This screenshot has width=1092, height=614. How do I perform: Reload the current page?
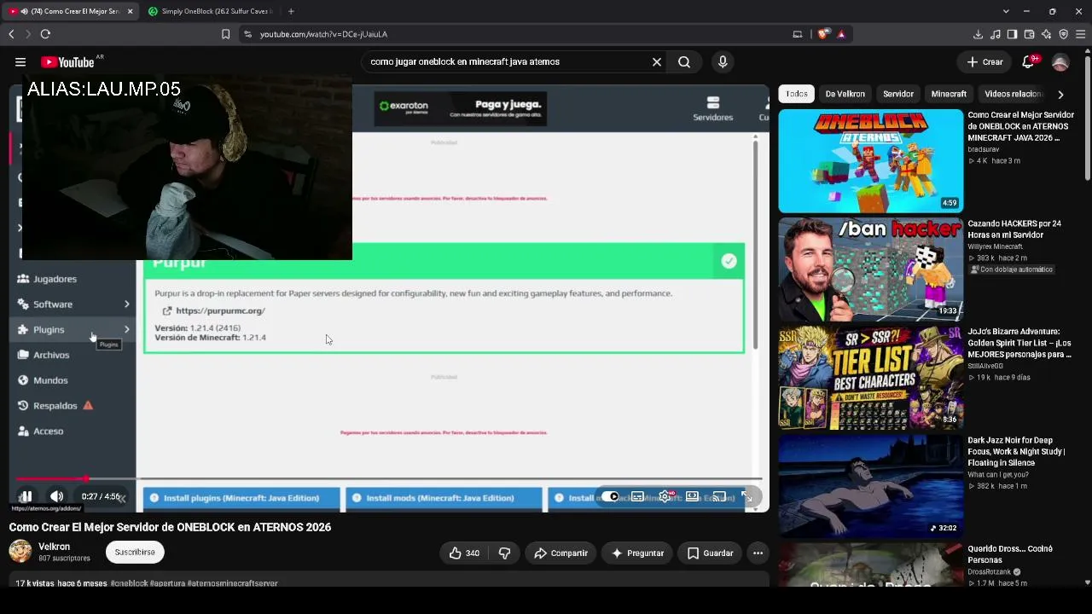coord(45,34)
